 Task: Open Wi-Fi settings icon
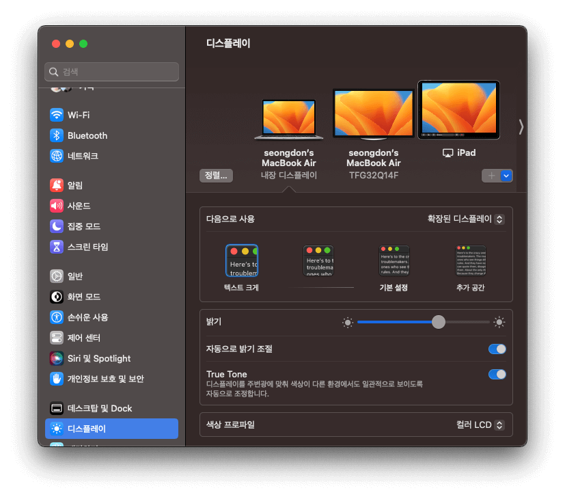point(57,115)
